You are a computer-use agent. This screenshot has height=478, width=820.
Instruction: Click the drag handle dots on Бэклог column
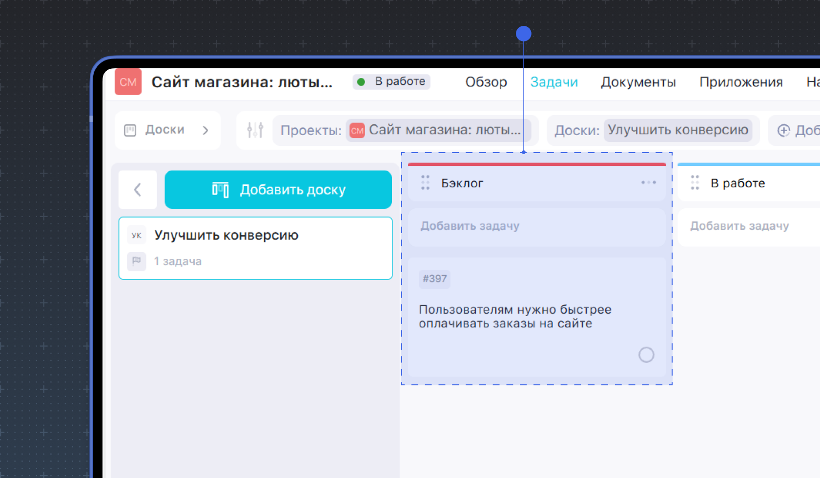point(425,182)
